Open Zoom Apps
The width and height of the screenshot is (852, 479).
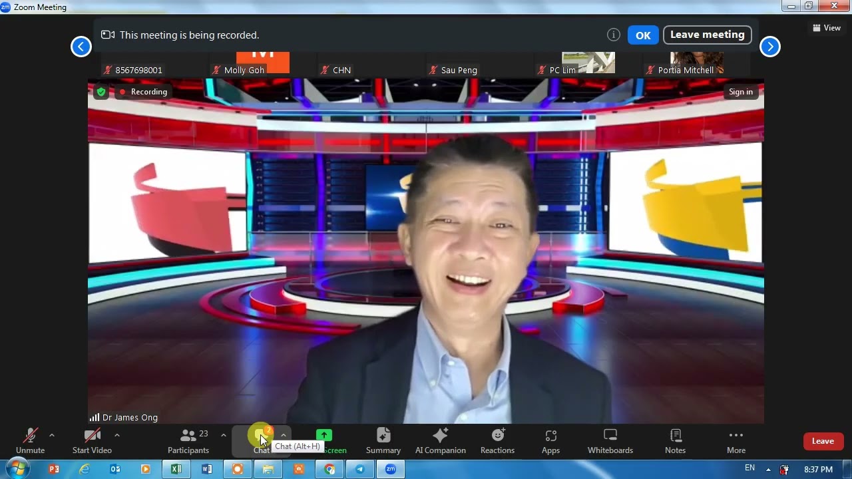click(550, 441)
